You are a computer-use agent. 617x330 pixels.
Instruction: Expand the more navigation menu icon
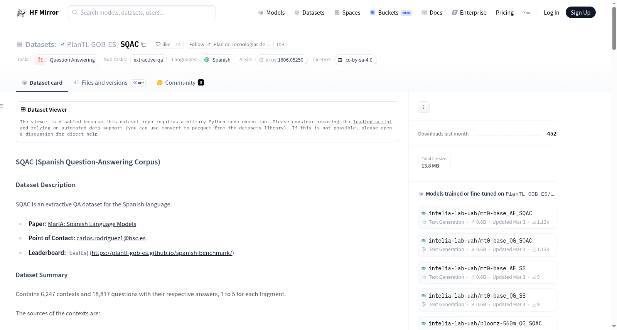(526, 13)
